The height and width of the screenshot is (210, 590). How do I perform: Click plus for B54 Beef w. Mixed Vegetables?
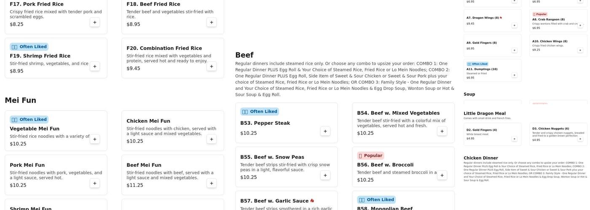pyautogui.click(x=442, y=131)
